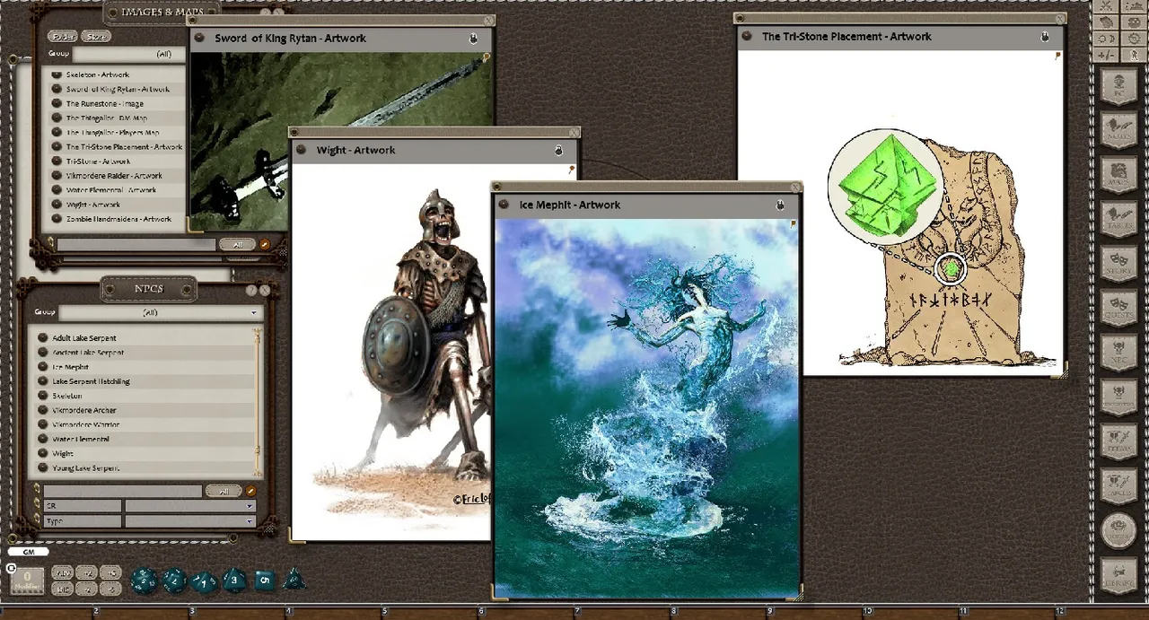
Task: Click the Wight link icon in NPCs list
Action: [x=42, y=453]
